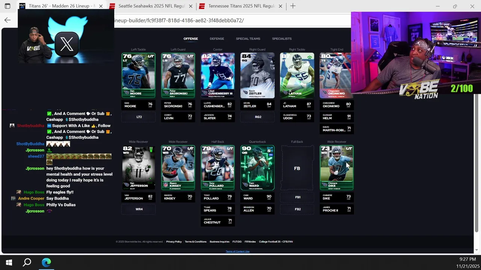
Task: Click Jackson Slater 74 depth row
Action: 218,117
